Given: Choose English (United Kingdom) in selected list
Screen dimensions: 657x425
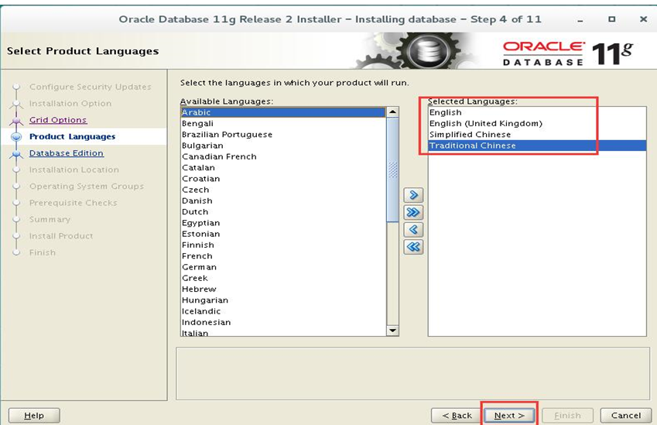Looking at the screenshot, I should 537,124.
